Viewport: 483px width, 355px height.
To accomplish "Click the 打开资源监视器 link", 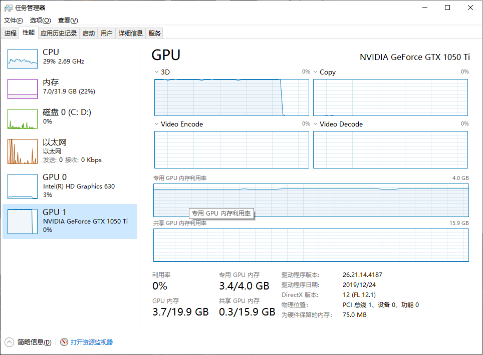I will click(x=92, y=342).
